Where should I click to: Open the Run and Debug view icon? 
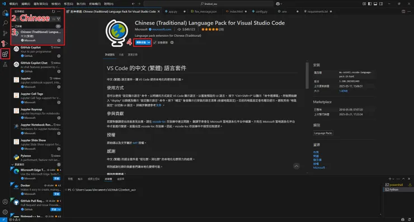click(6, 44)
